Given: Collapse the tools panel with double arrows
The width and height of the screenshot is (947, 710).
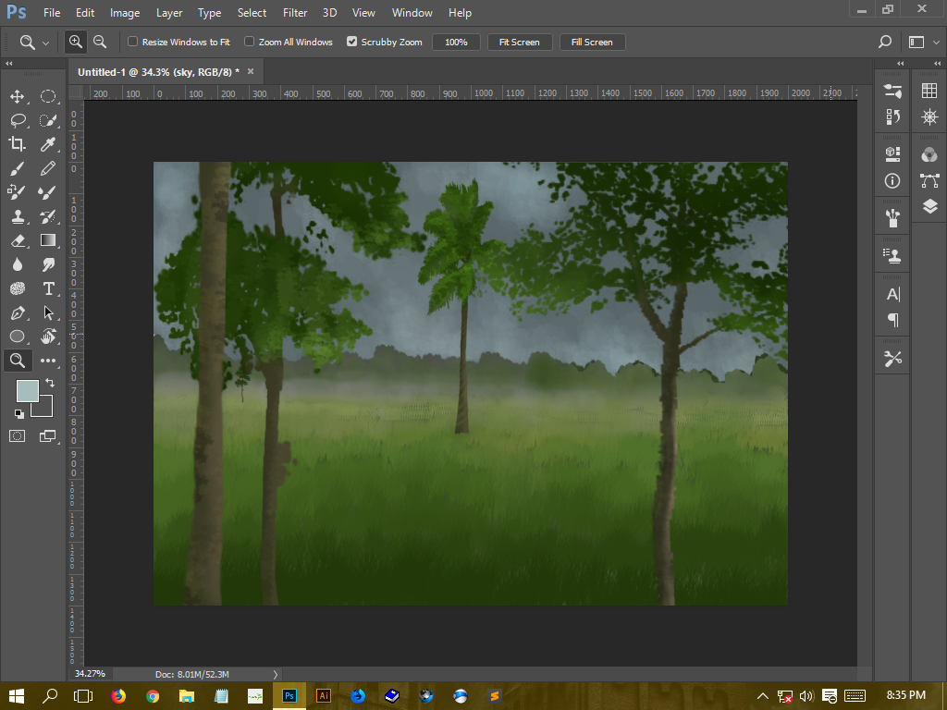Looking at the screenshot, I should tap(9, 64).
